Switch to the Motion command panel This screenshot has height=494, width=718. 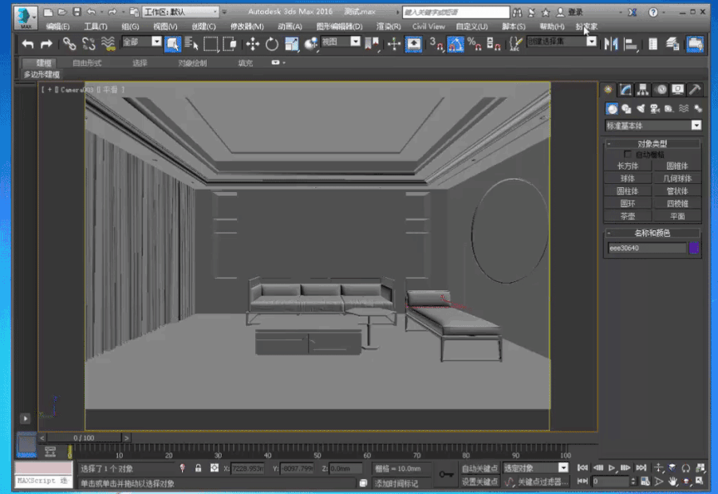(661, 90)
